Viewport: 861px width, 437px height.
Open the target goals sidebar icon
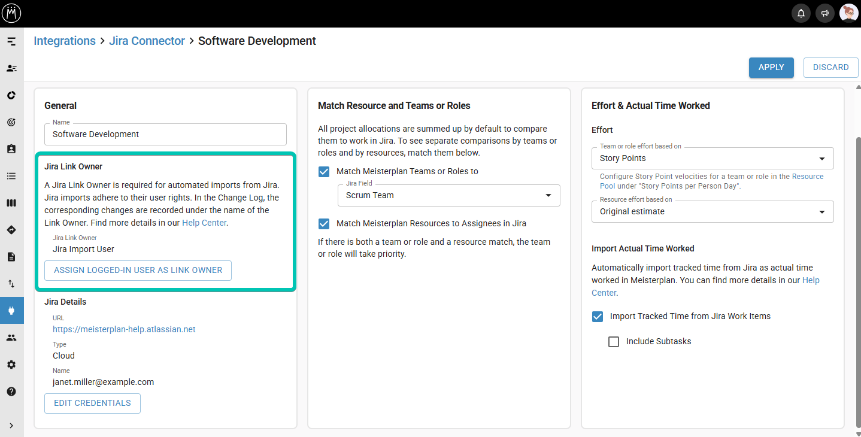pos(11,122)
